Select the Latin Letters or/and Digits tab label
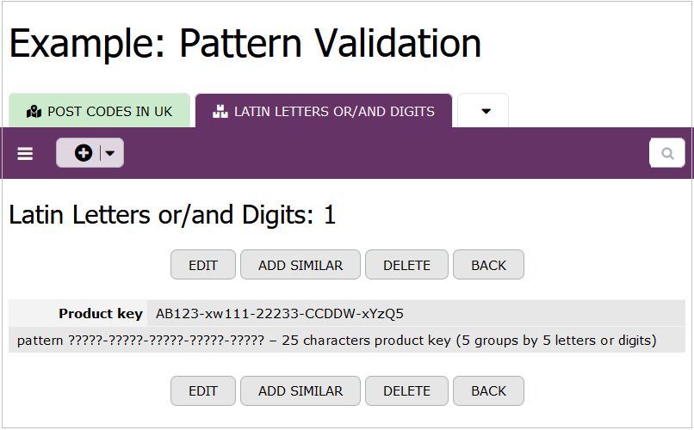 pos(334,112)
